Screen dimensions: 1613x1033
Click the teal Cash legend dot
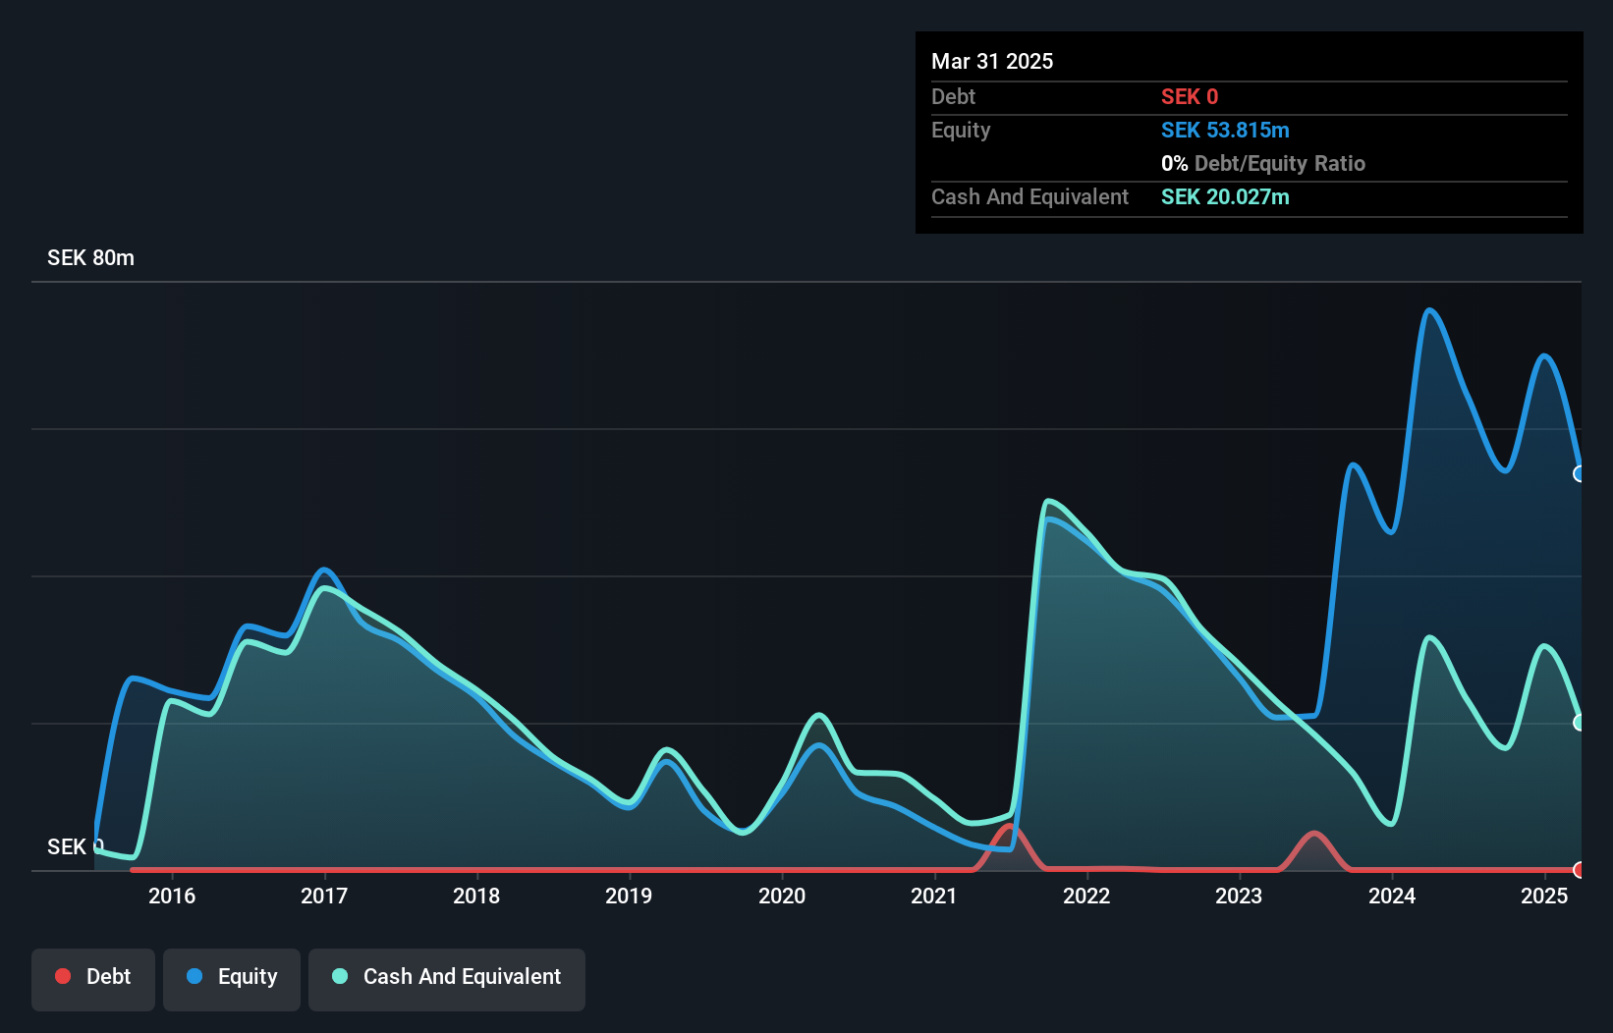[x=340, y=976]
